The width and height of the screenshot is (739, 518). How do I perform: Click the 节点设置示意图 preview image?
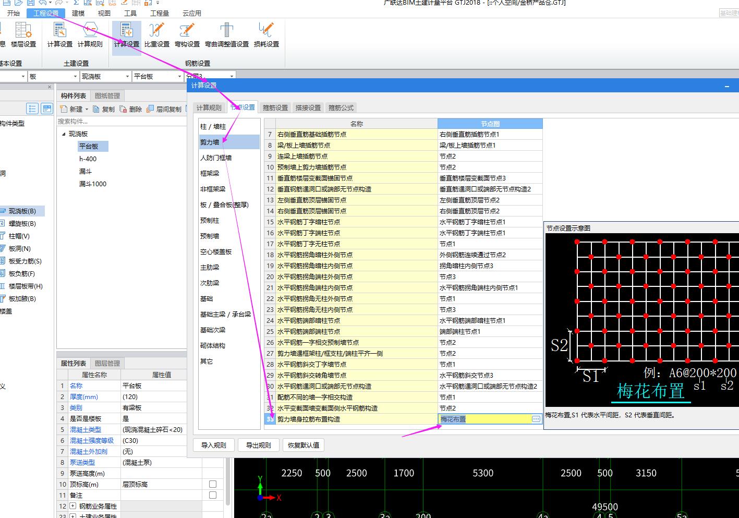642,320
